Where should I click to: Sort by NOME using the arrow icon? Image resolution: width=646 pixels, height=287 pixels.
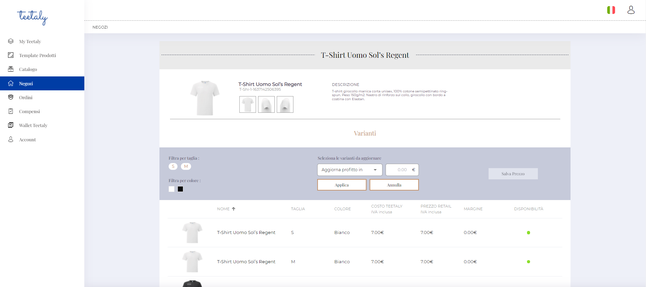point(234,209)
